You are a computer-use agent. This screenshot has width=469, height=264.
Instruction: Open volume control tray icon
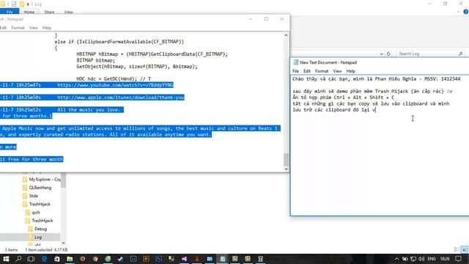[421, 259]
